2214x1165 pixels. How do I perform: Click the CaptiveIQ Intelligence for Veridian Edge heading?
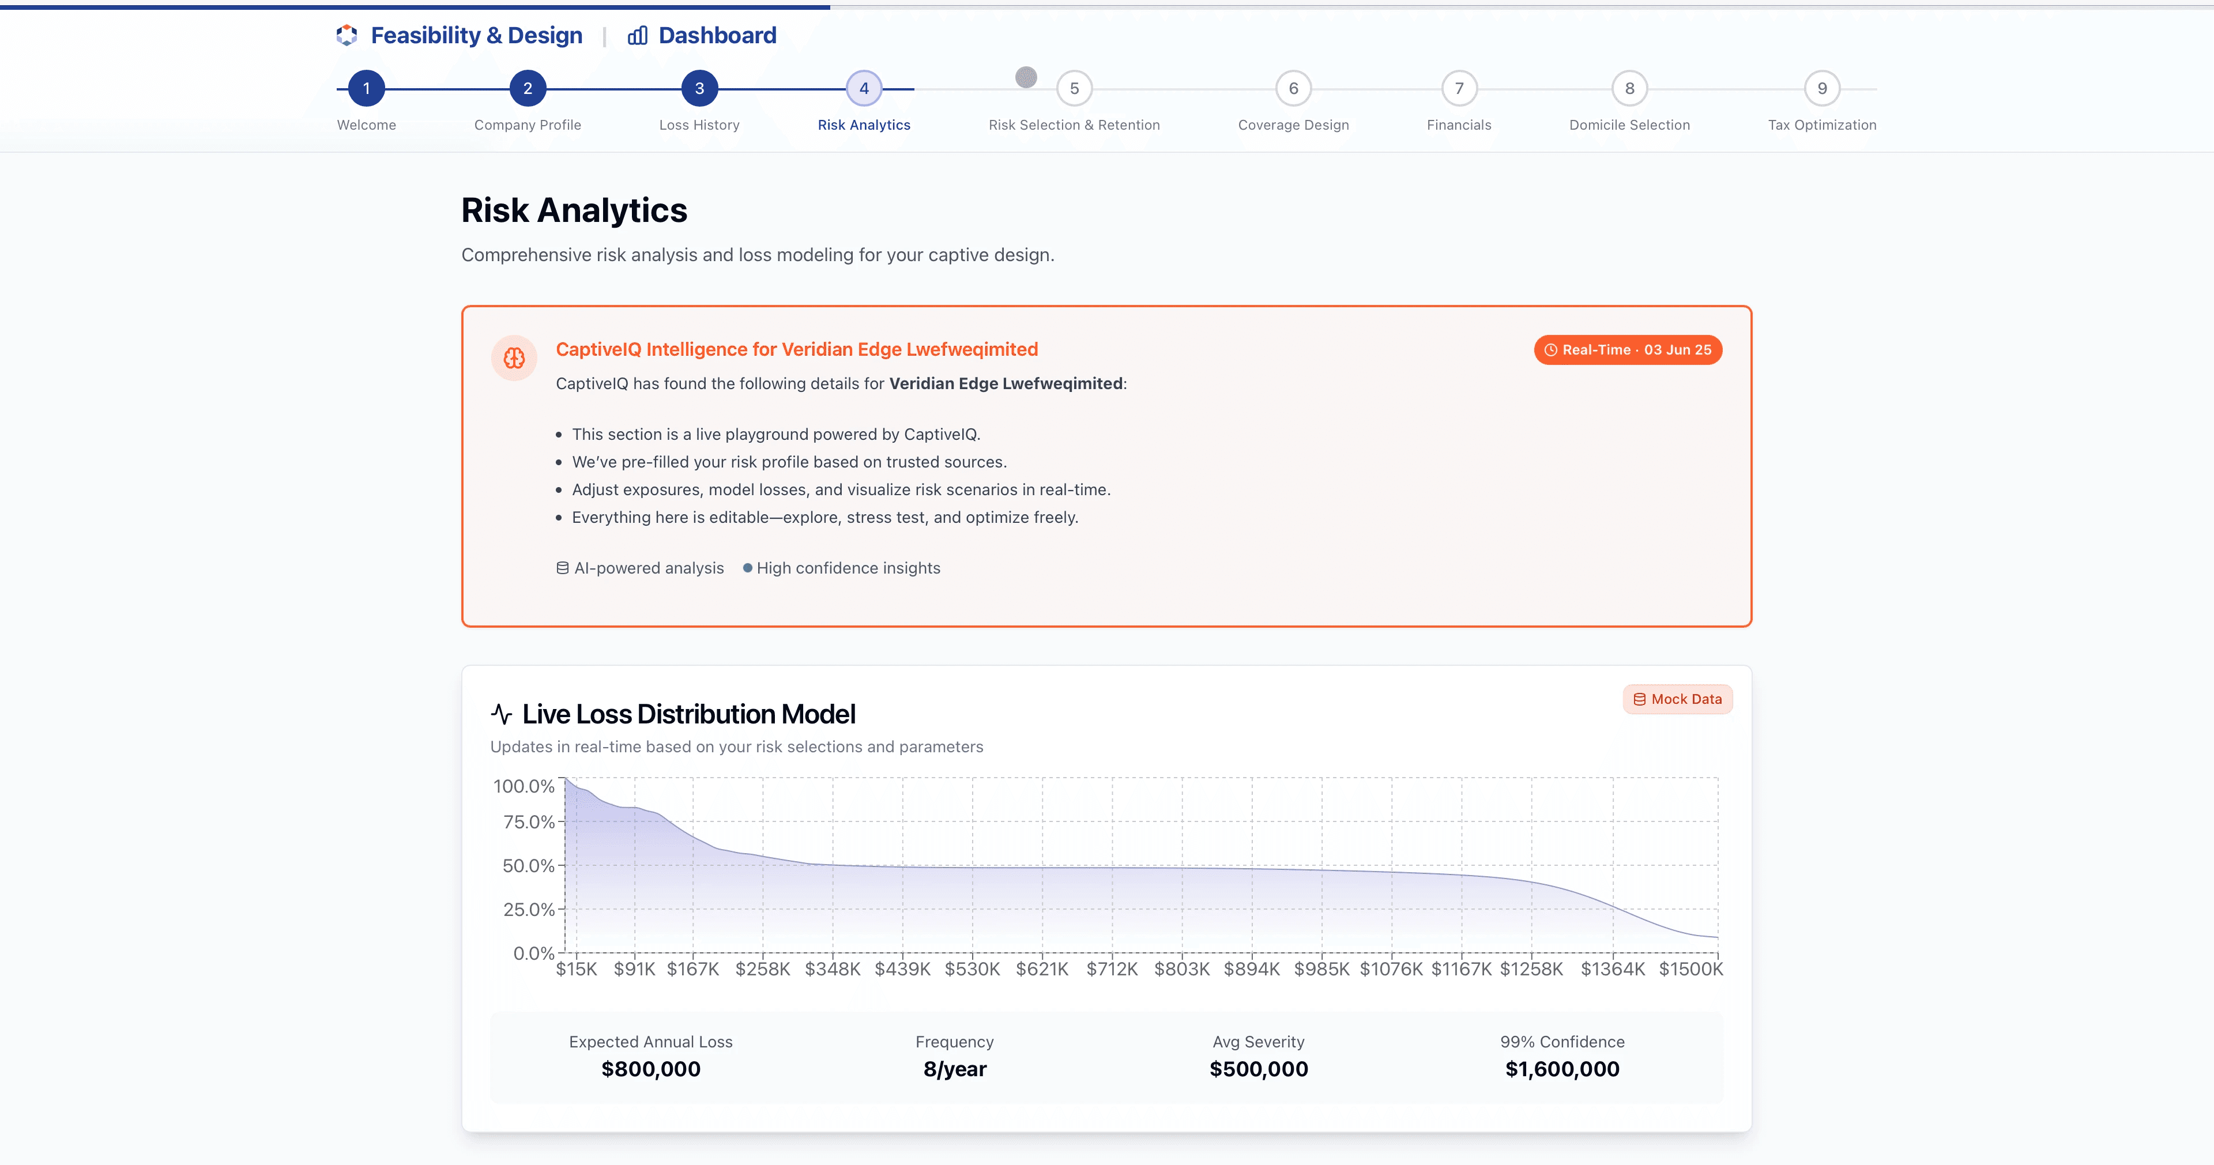coord(797,350)
